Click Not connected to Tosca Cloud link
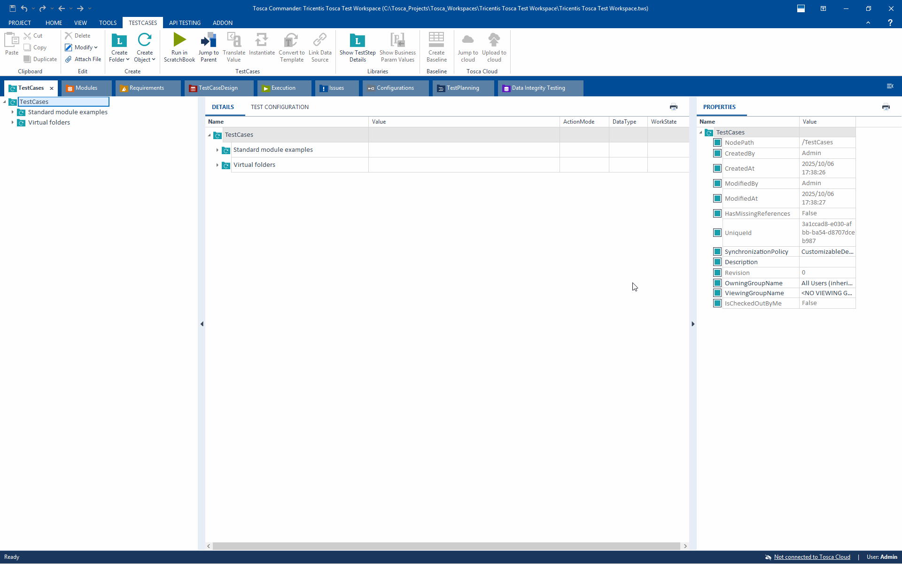Screen dimensions: 902x564 click(x=812, y=557)
